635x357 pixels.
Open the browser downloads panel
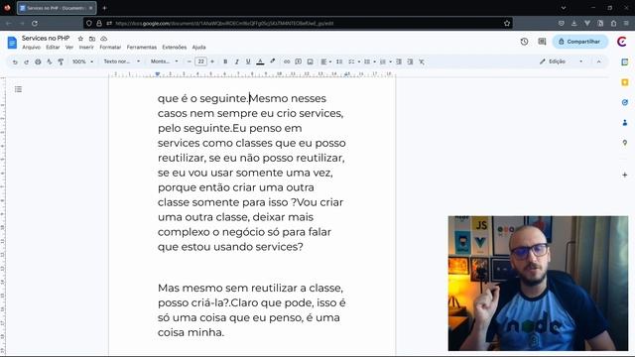573,24
